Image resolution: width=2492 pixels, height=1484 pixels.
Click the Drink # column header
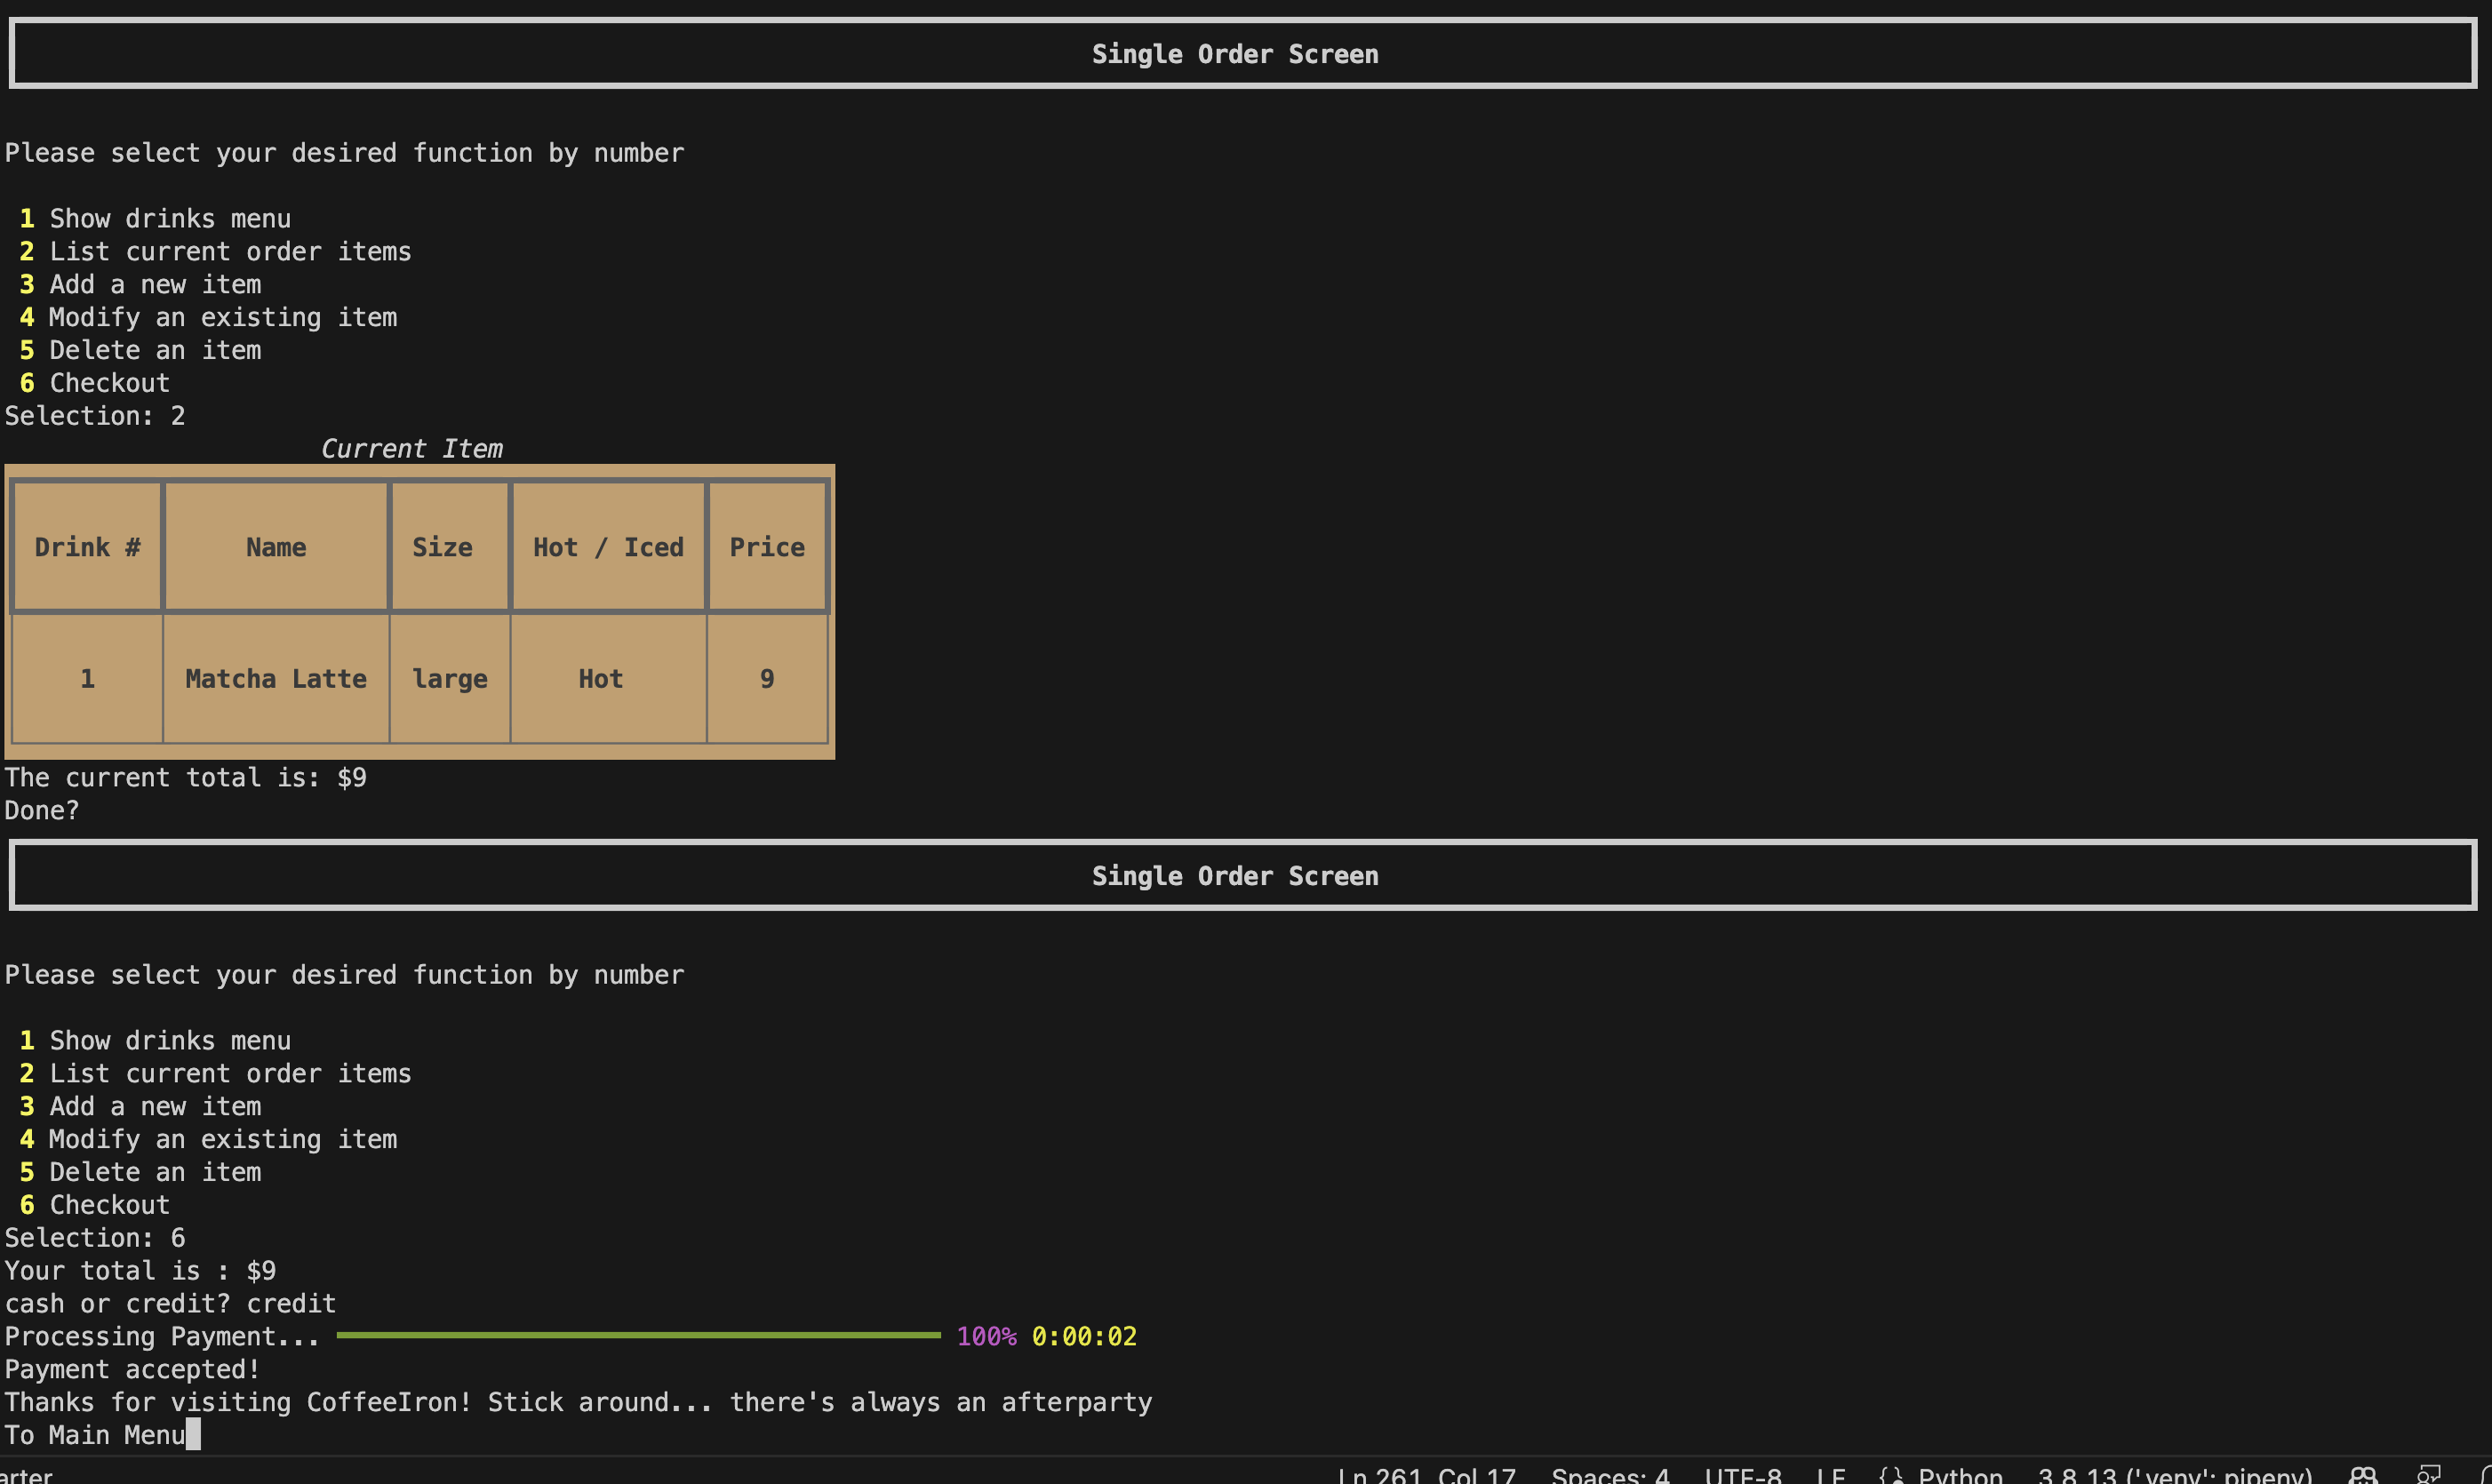click(x=88, y=546)
